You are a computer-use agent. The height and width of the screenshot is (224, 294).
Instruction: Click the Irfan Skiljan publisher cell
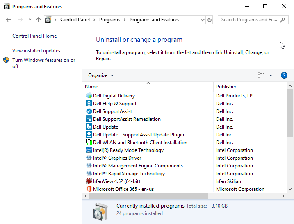(x=228, y=181)
